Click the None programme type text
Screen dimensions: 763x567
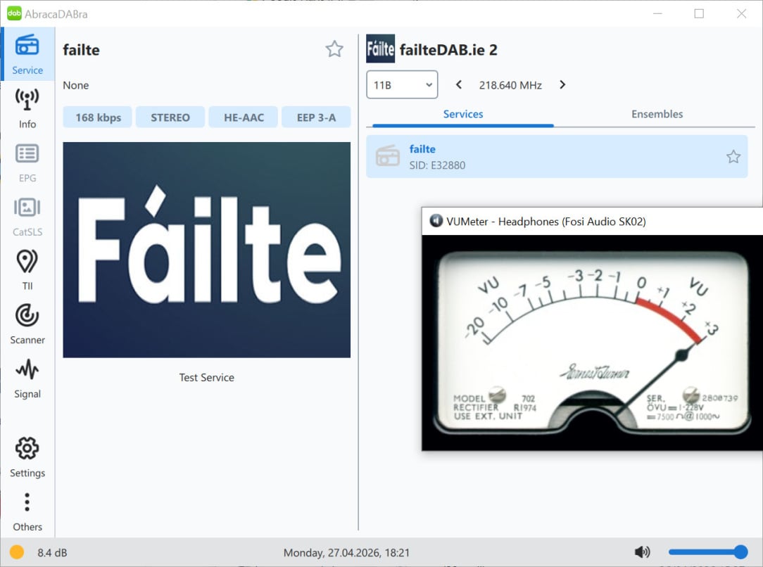[76, 85]
